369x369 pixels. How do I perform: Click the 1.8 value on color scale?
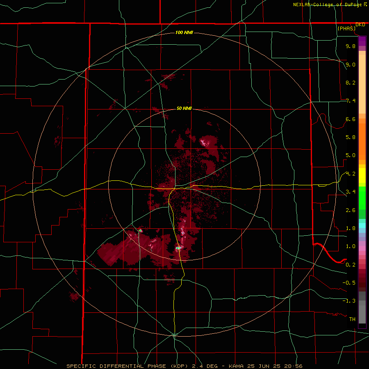[x=351, y=228]
